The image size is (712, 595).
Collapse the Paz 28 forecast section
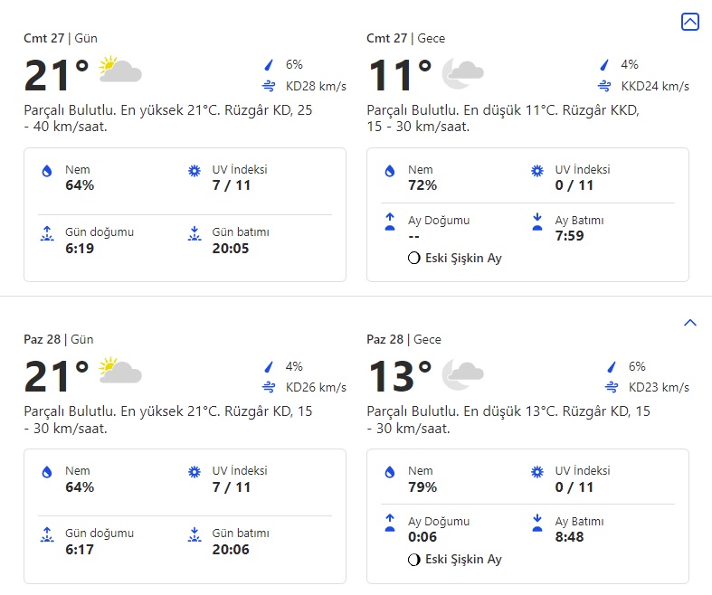689,323
